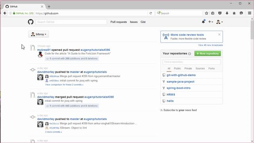Open commit 4e16ccc link
The width and height of the screenshot is (254, 143).
[x=54, y=124]
